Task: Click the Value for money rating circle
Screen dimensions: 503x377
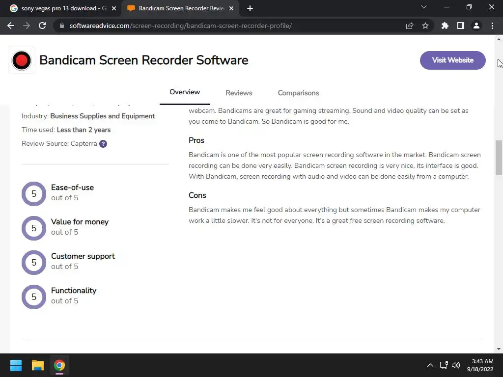Action: tap(34, 228)
